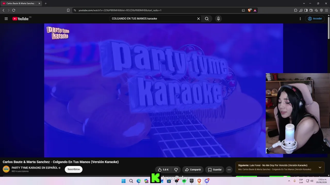Clear the YouTube search query
Image resolution: width=330 pixels, height=185 pixels.
point(199,18)
